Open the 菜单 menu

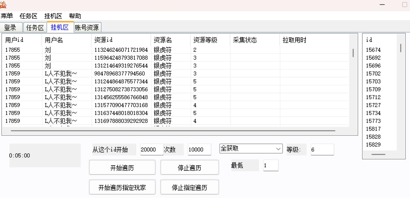pyautogui.click(x=7, y=16)
